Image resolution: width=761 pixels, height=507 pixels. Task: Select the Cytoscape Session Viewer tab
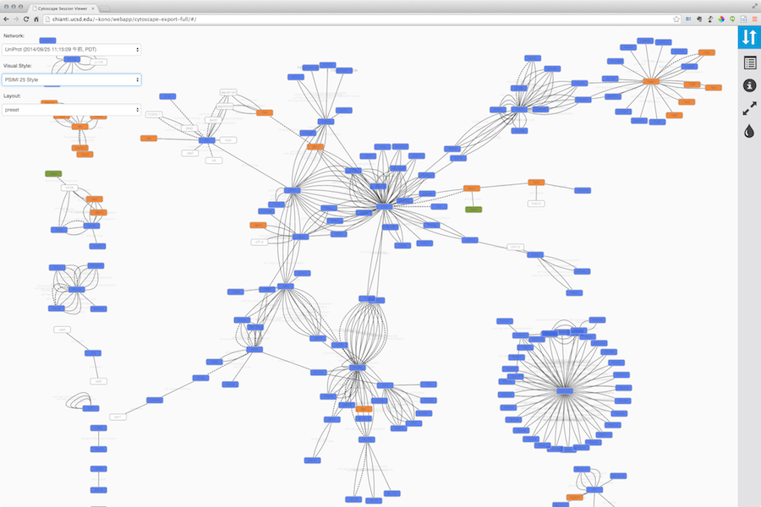(x=63, y=7)
